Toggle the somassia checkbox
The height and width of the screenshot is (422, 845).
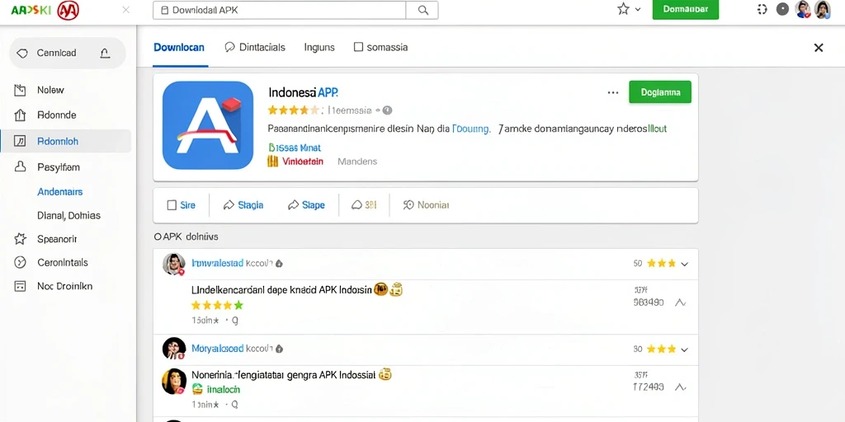tap(358, 47)
